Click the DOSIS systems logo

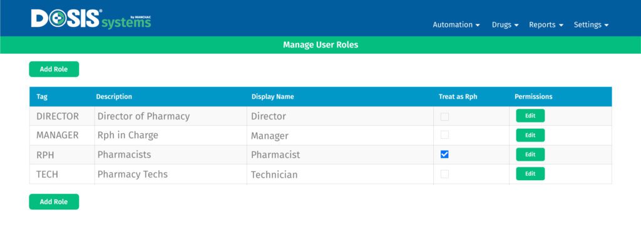91,19
